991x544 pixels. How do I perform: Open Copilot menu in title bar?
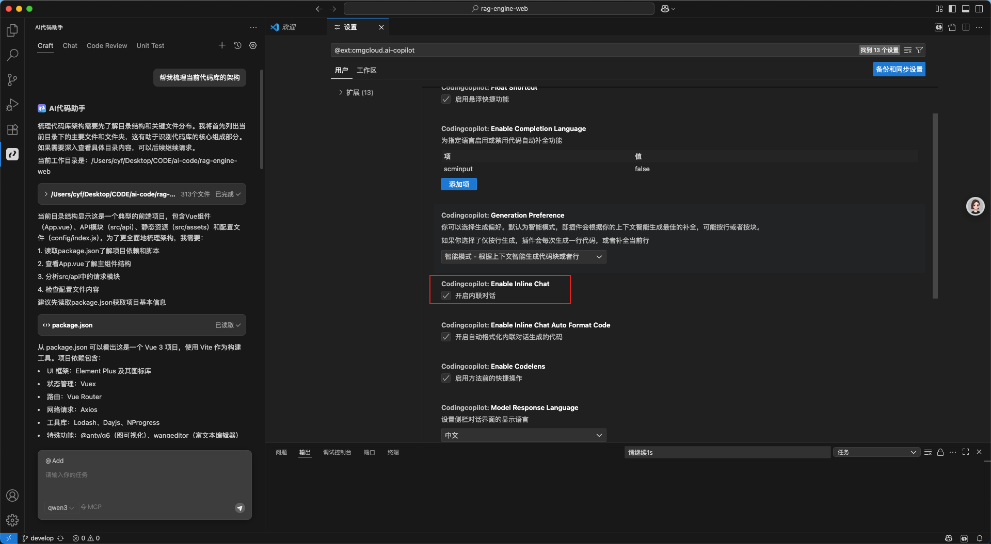click(x=668, y=9)
